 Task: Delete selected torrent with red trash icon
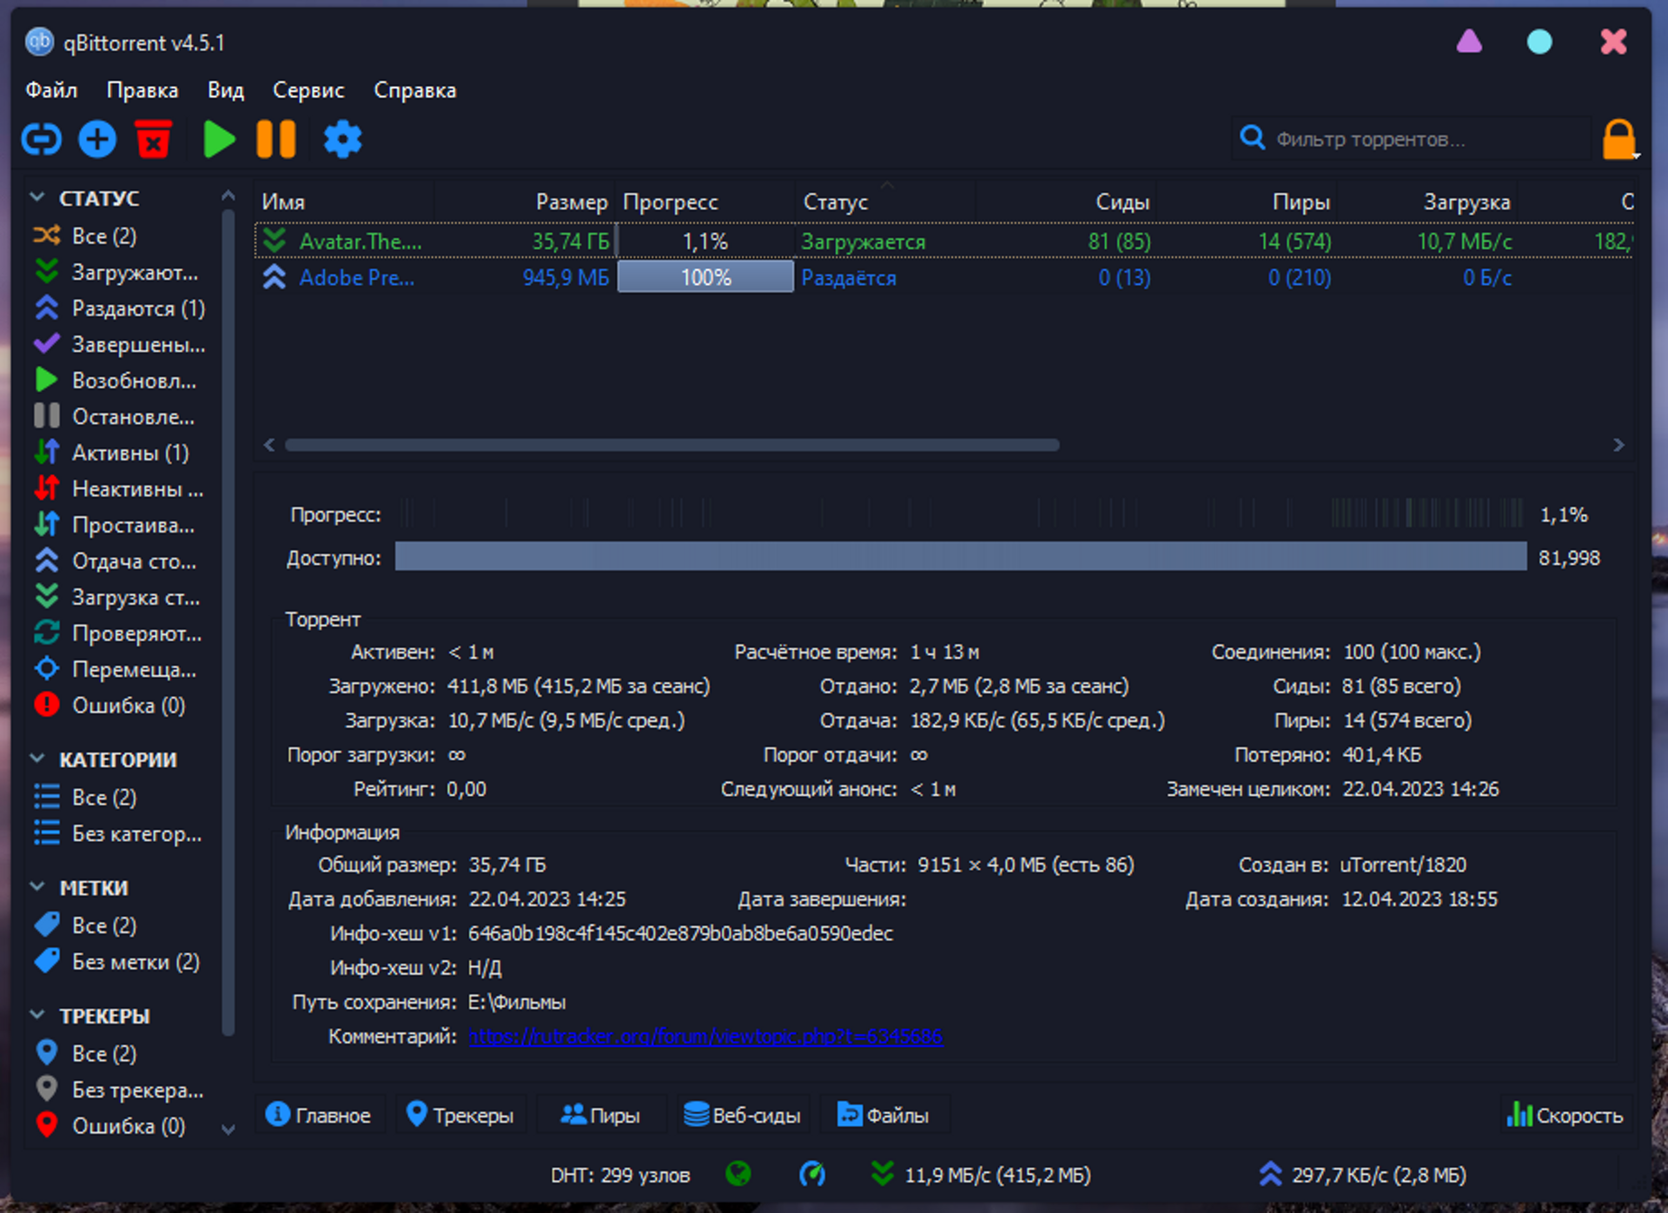coord(154,139)
